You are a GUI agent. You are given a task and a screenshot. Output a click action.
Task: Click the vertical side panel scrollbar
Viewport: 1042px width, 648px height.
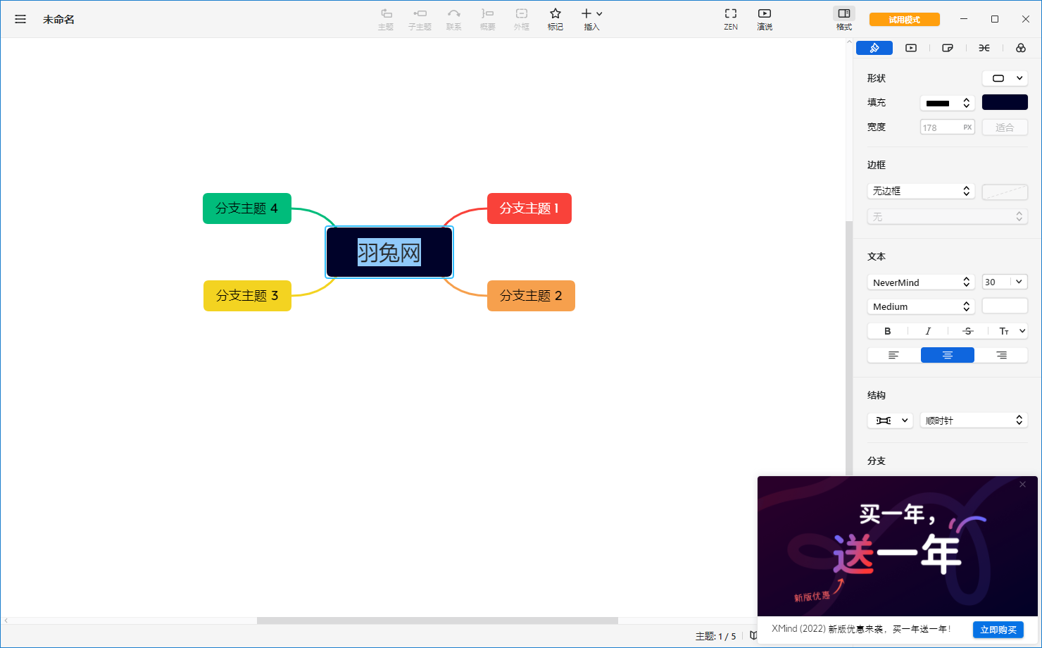849,349
